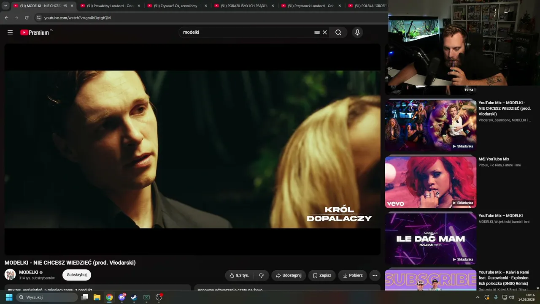Open the clock and date panel
Image resolution: width=540 pixels, height=304 pixels.
tap(526, 297)
